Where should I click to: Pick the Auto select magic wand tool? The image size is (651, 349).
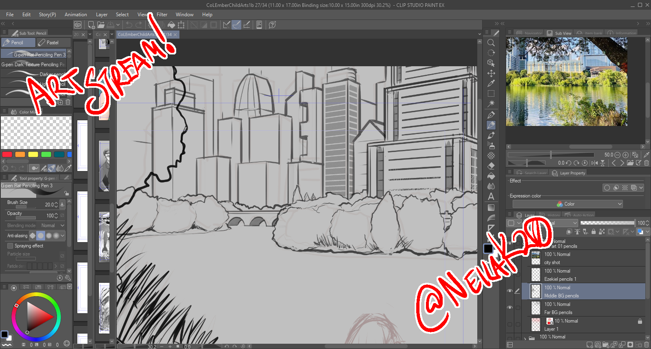[491, 104]
